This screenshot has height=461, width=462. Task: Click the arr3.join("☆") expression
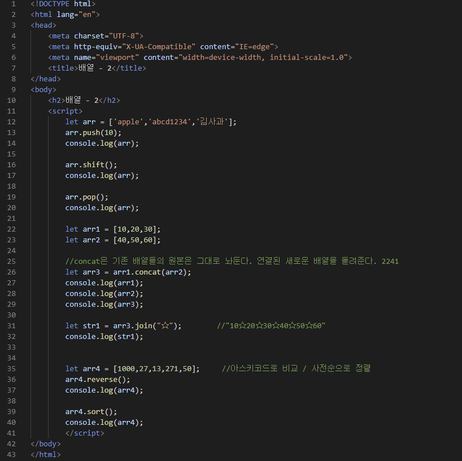tap(145, 326)
